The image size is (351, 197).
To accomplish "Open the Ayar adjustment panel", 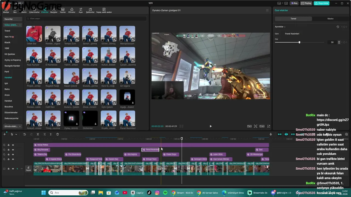I will point(81,10).
